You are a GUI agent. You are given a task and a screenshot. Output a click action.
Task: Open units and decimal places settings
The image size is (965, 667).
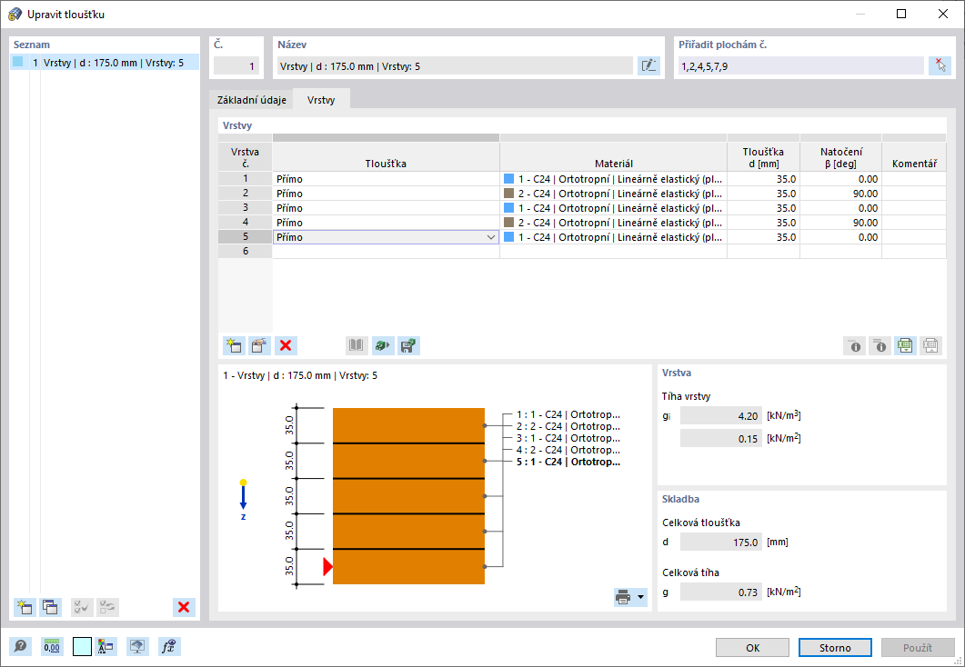[53, 647]
